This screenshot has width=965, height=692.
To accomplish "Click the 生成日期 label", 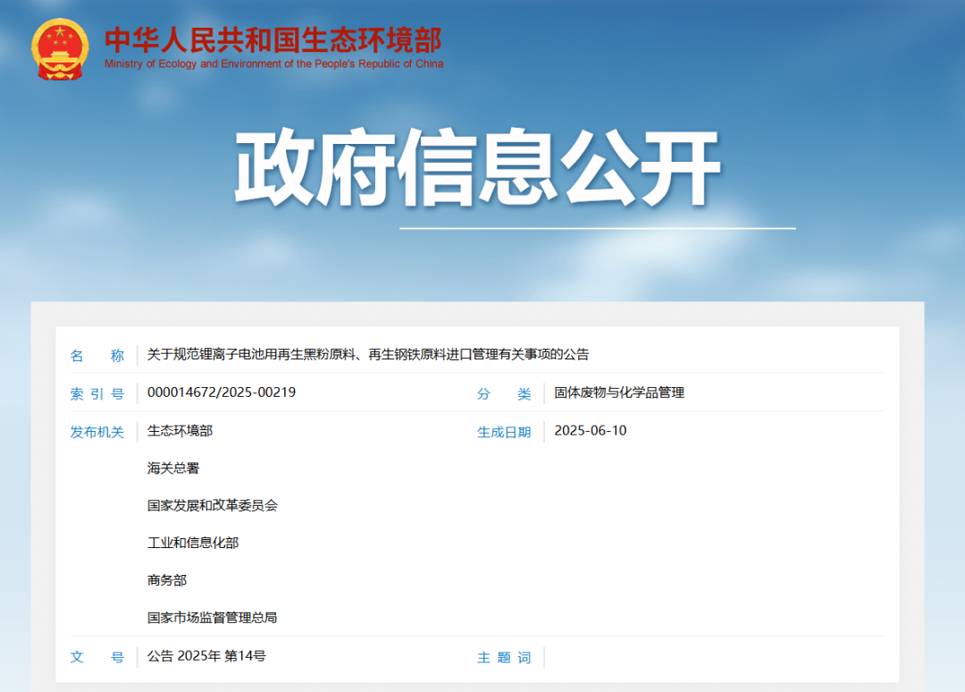I will tap(503, 430).
